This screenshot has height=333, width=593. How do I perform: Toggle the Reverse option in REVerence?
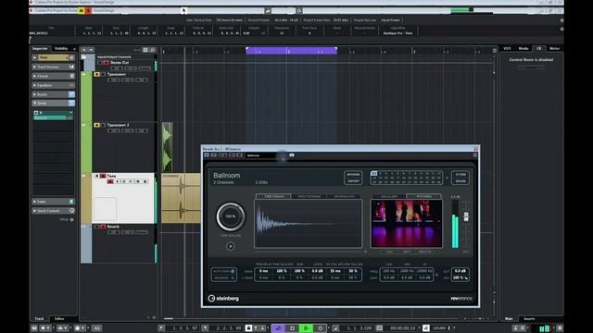click(x=223, y=277)
